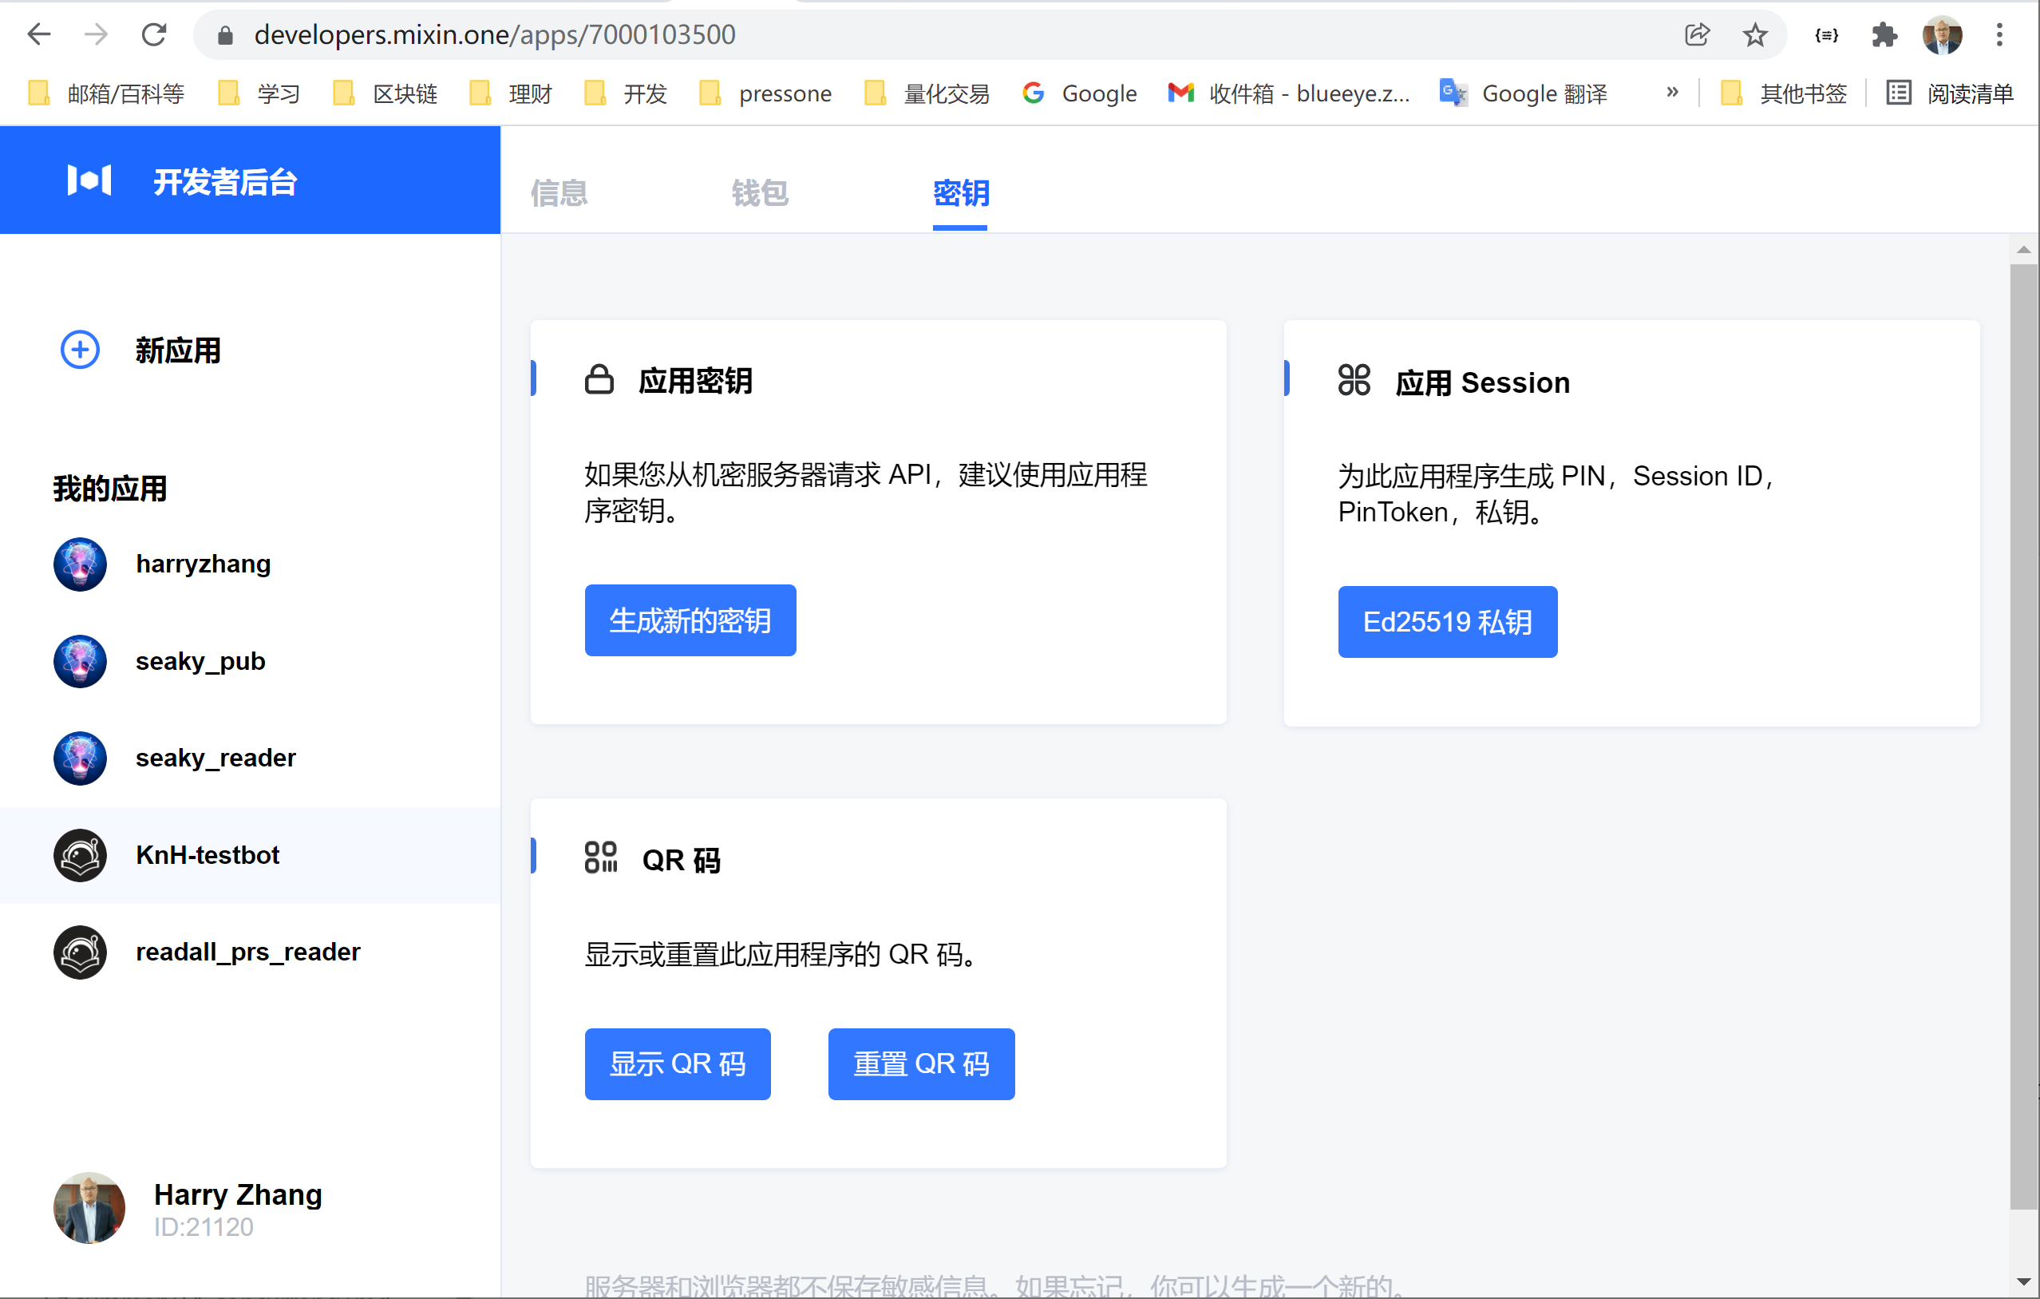
Task: Click the page vertical scrollbar down arrow
Action: click(2023, 1281)
